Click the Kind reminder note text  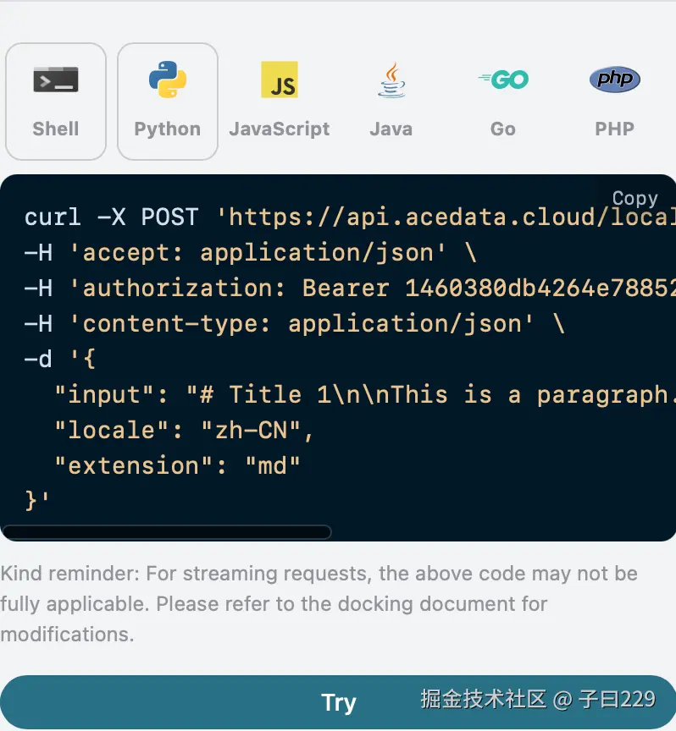319,604
